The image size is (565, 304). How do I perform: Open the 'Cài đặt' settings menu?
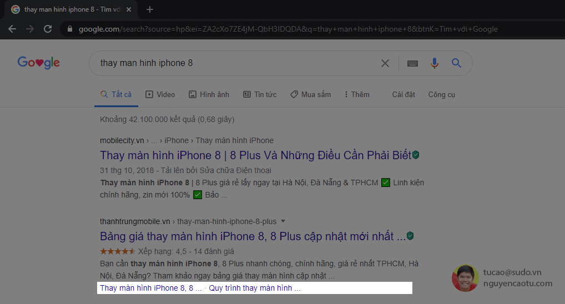403,94
